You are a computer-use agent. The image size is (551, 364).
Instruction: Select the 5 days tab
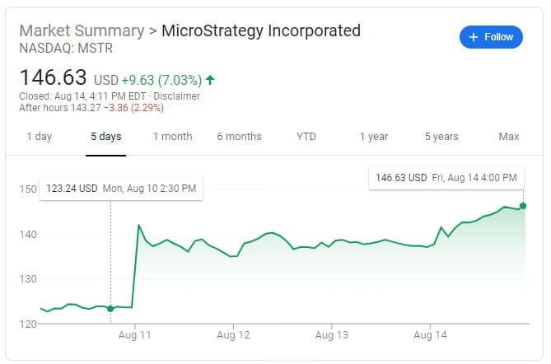pos(105,137)
